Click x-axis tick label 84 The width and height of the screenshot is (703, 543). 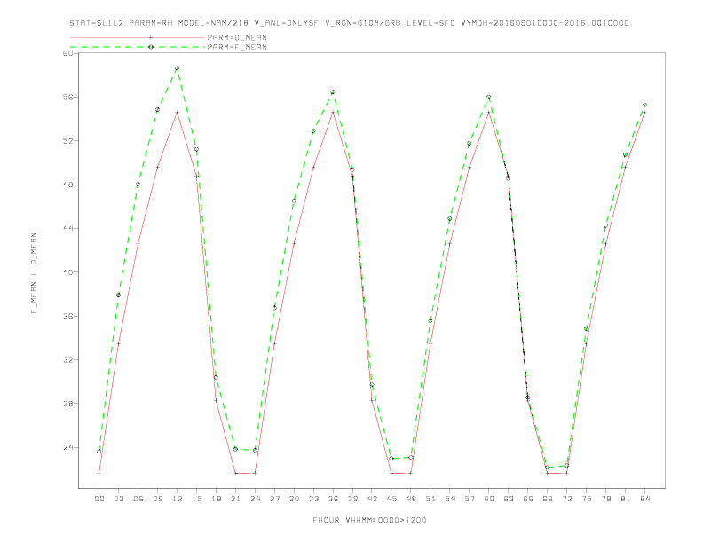(645, 499)
